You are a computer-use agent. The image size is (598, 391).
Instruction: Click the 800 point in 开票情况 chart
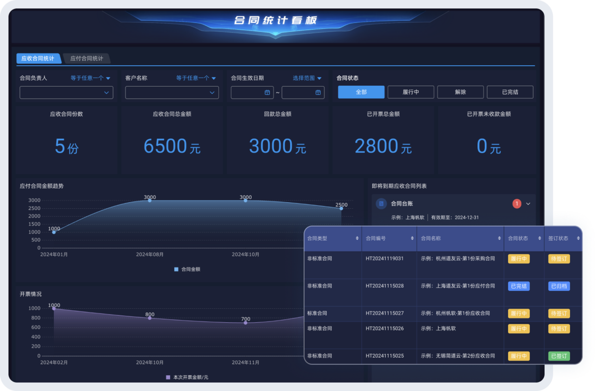point(149,318)
